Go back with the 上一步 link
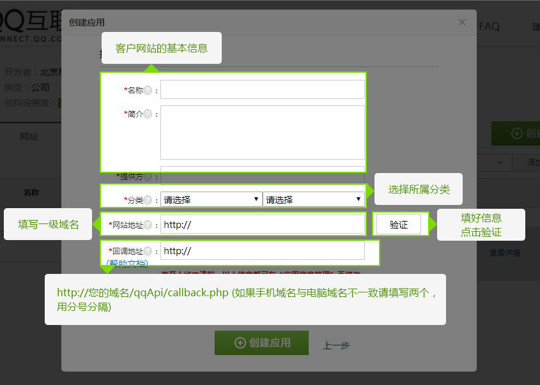This screenshot has height=385, width=540. [x=336, y=345]
